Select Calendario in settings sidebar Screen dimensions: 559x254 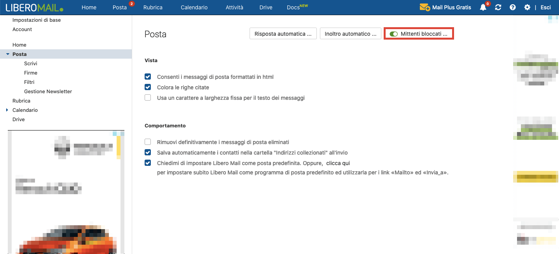(25, 110)
